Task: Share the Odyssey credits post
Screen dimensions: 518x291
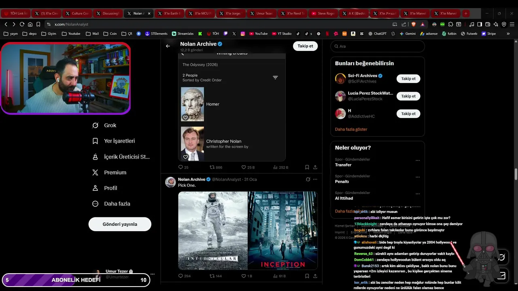Action: click(315, 167)
